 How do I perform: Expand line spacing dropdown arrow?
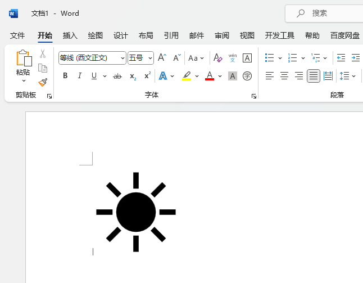354,76
